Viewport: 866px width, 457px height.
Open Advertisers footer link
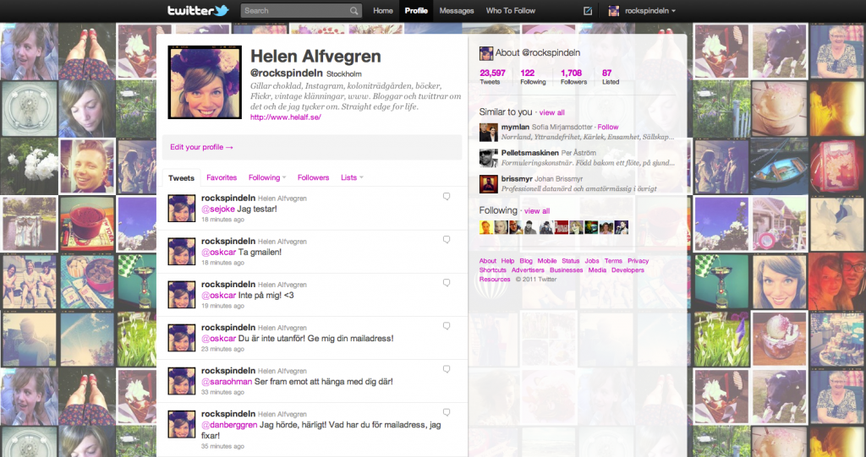[528, 270]
